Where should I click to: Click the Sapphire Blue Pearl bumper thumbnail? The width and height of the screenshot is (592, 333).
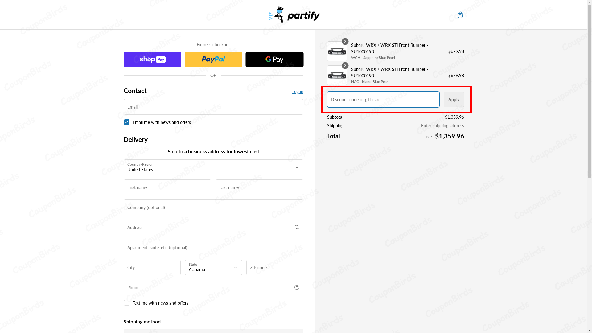337,51
